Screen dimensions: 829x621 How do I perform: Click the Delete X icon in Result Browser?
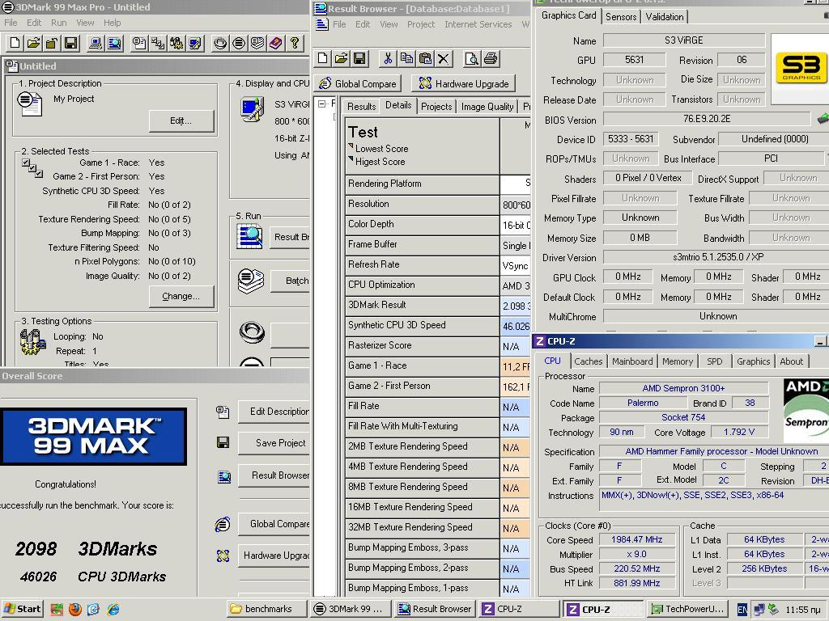tap(444, 58)
